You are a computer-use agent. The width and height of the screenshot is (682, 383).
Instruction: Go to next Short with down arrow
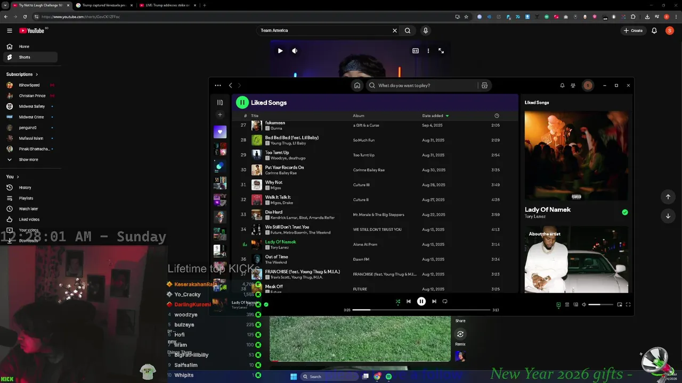click(668, 216)
